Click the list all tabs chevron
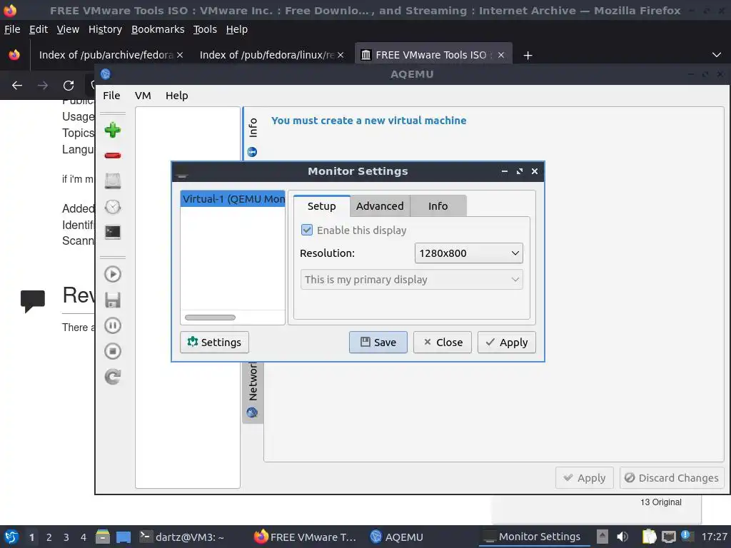 click(717, 55)
